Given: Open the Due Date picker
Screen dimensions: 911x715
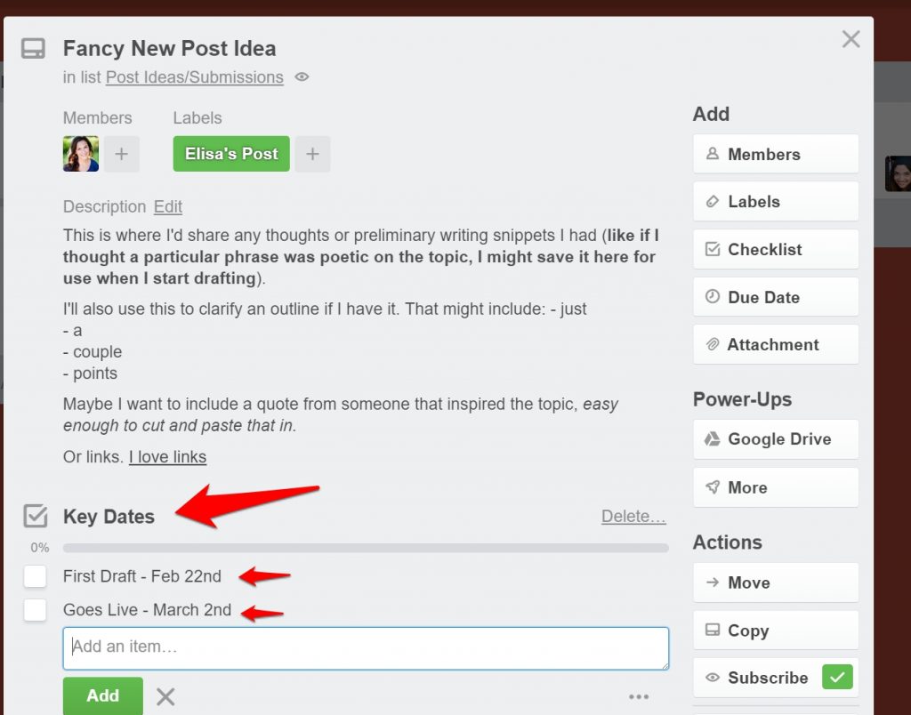Looking at the screenshot, I should [776, 297].
